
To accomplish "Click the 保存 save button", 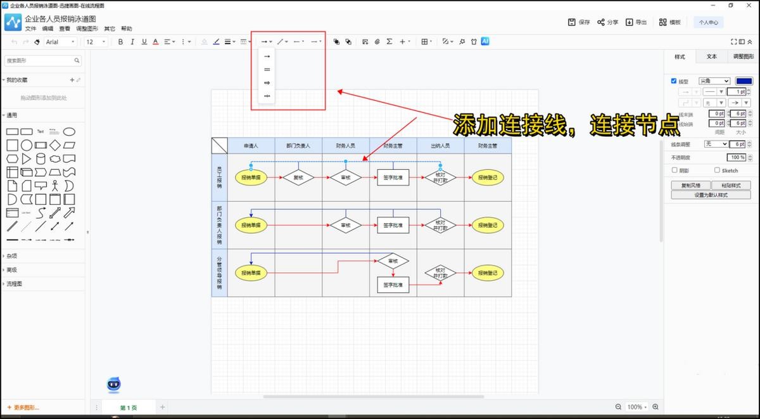I will point(579,22).
